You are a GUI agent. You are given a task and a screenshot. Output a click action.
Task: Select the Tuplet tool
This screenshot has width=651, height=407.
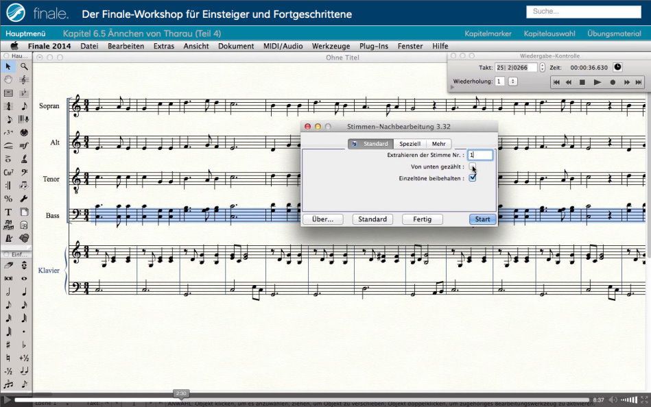tap(8, 133)
